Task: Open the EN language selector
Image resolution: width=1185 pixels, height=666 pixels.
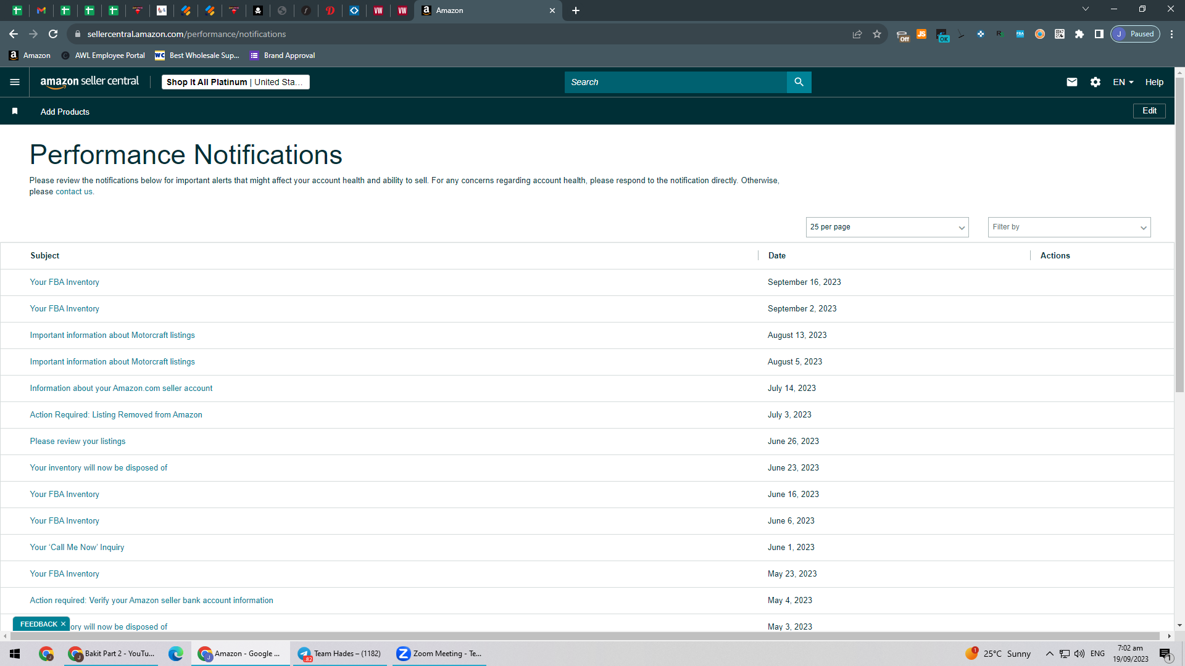Action: pyautogui.click(x=1123, y=82)
